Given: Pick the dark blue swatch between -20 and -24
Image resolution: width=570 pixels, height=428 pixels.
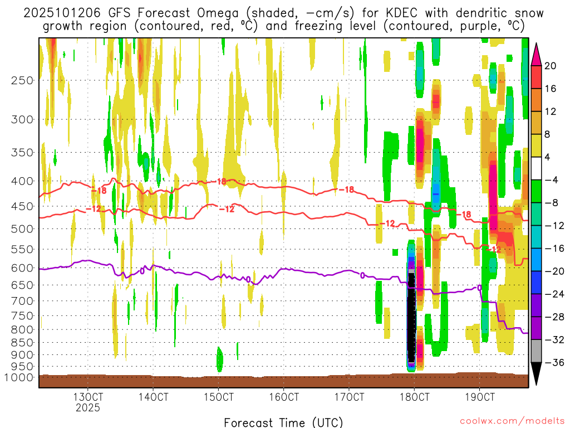Looking at the screenshot, I should coord(537,283).
